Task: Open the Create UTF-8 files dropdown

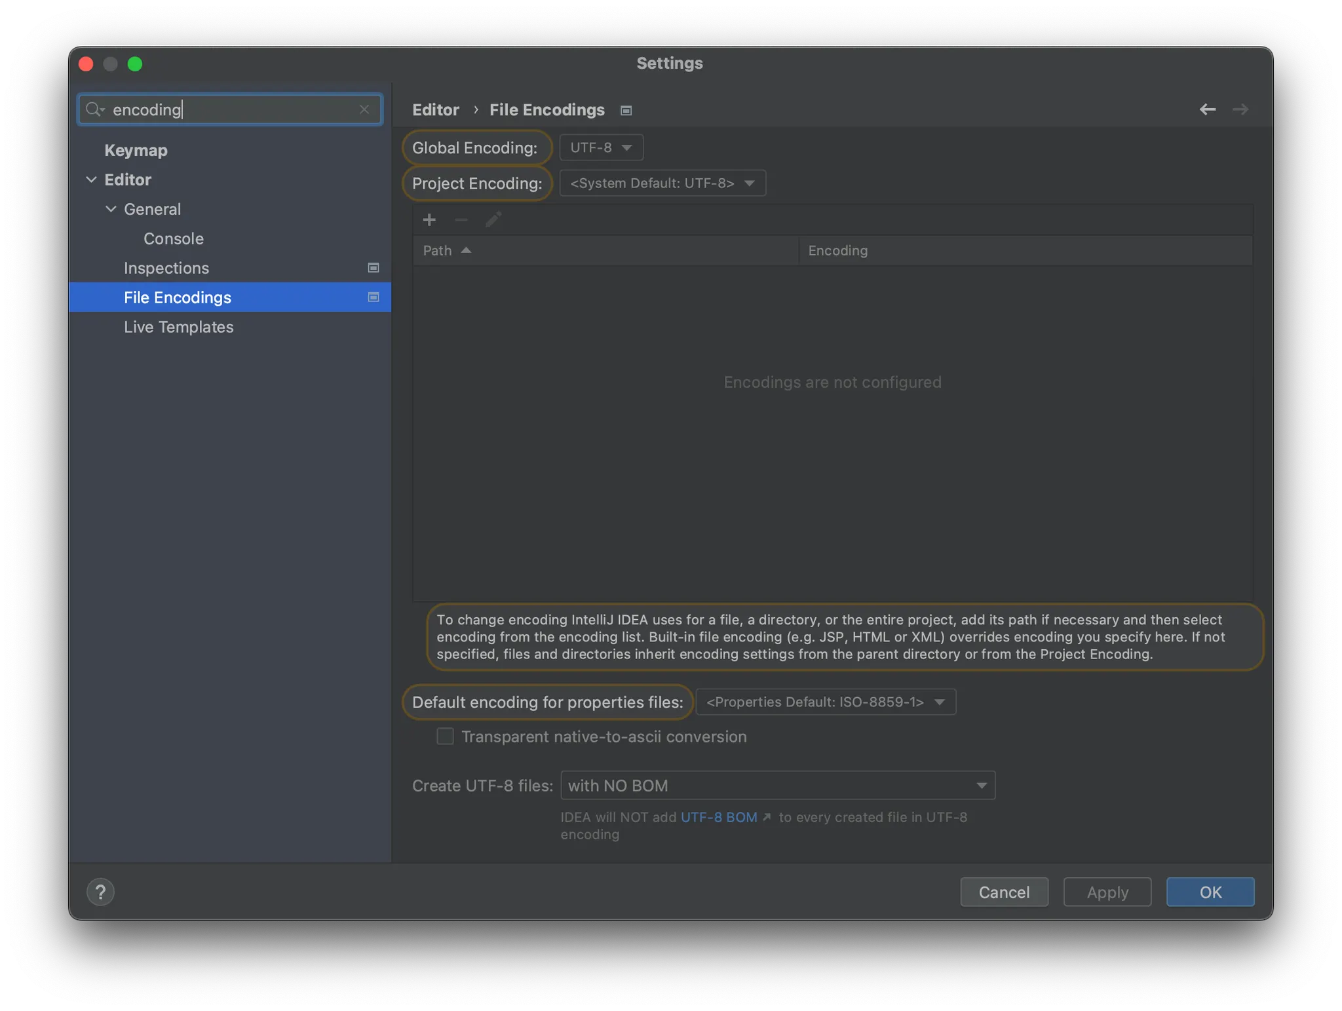Action: 777,786
